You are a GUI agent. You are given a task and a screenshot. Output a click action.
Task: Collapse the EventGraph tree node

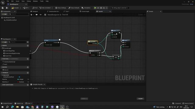1,48
